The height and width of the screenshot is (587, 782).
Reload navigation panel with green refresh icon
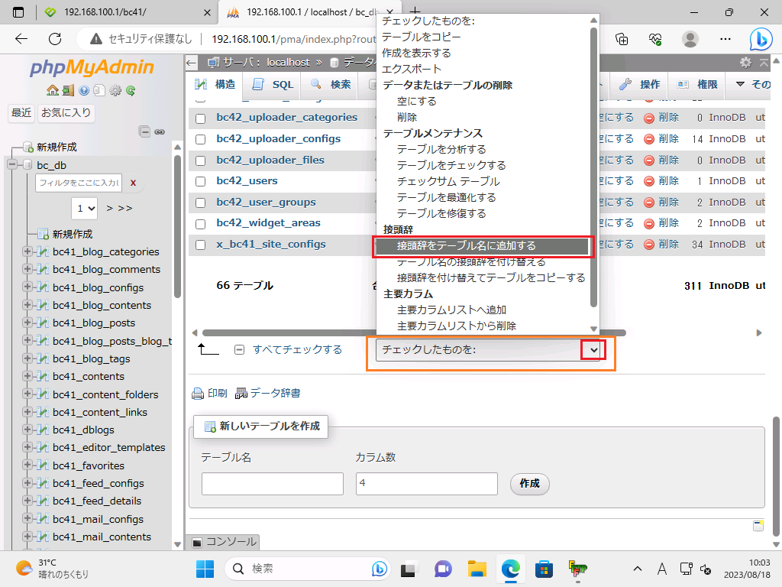pyautogui.click(x=131, y=90)
